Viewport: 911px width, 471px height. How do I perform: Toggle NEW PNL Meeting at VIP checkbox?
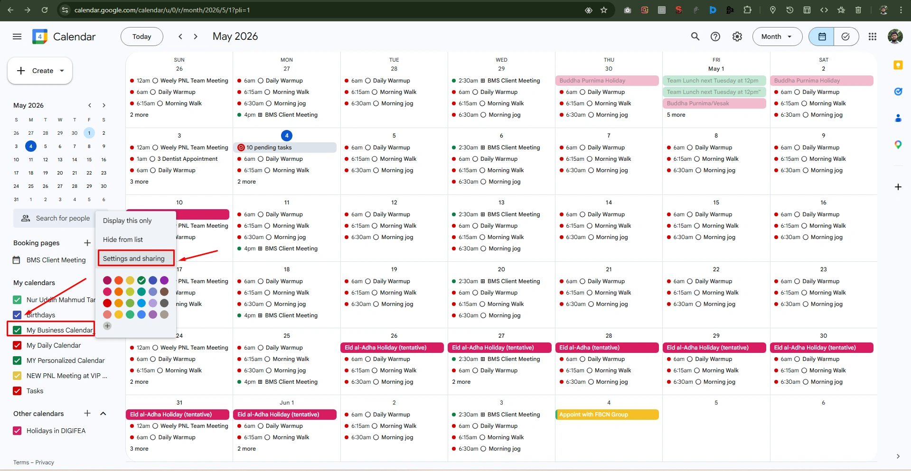[17, 376]
